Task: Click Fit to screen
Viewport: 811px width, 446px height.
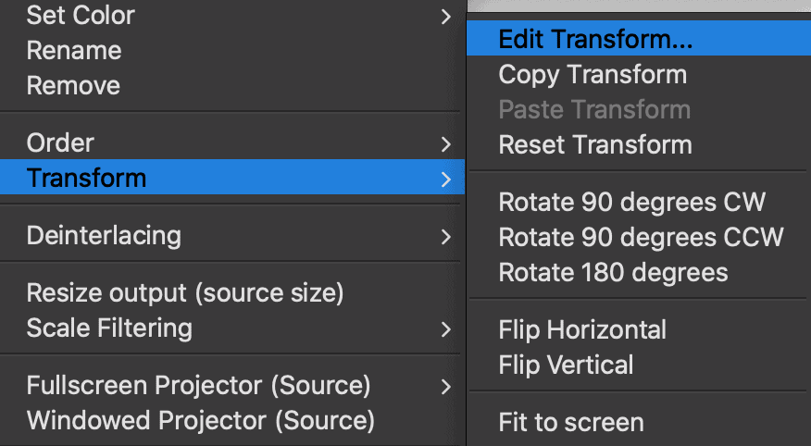Action: pyautogui.click(x=570, y=423)
